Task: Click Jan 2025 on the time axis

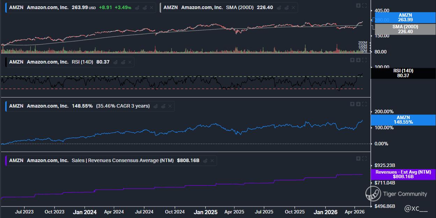Action: [x=205, y=212]
